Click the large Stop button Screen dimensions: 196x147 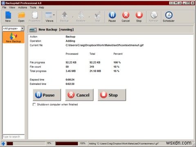coord(112,95)
